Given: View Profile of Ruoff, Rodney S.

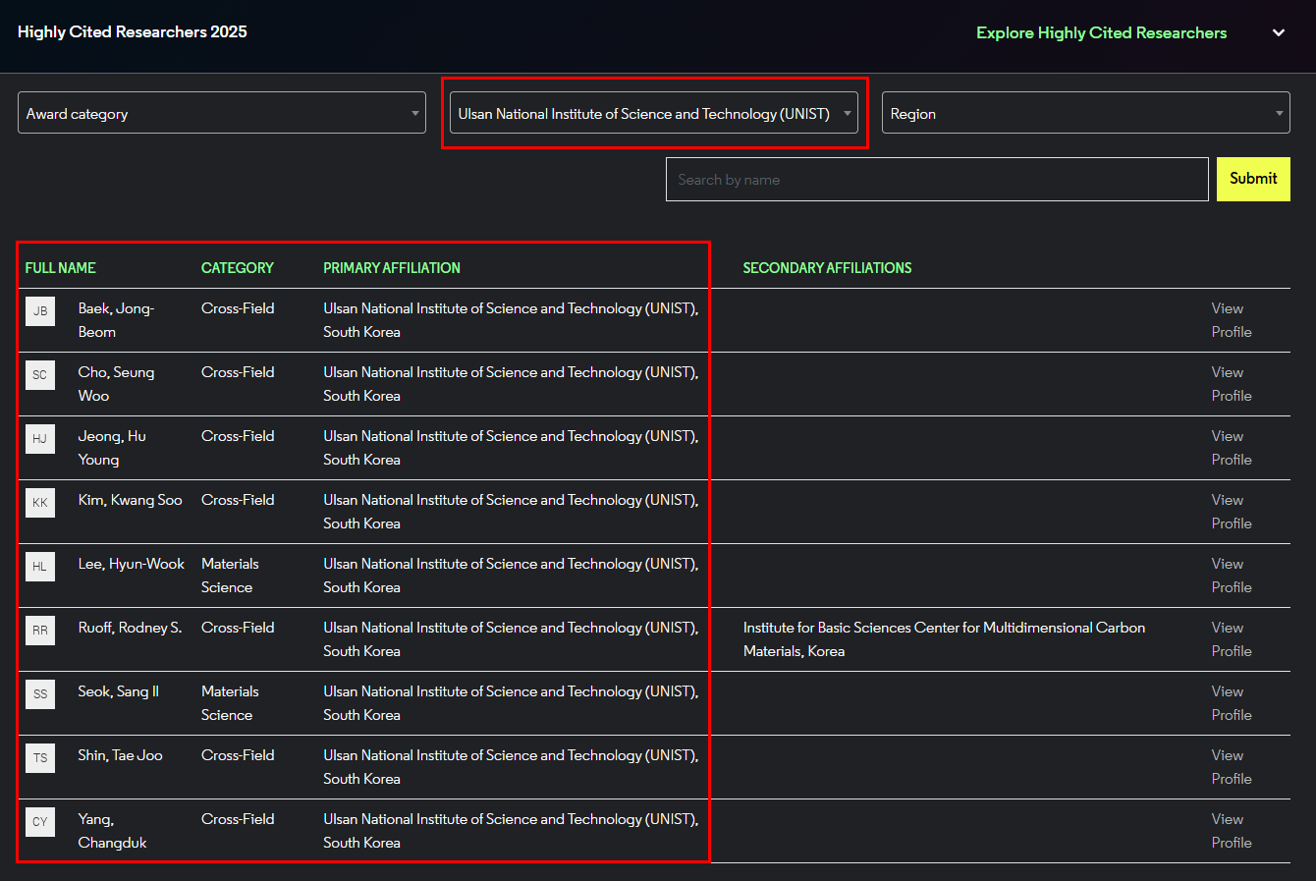Looking at the screenshot, I should pos(1231,639).
